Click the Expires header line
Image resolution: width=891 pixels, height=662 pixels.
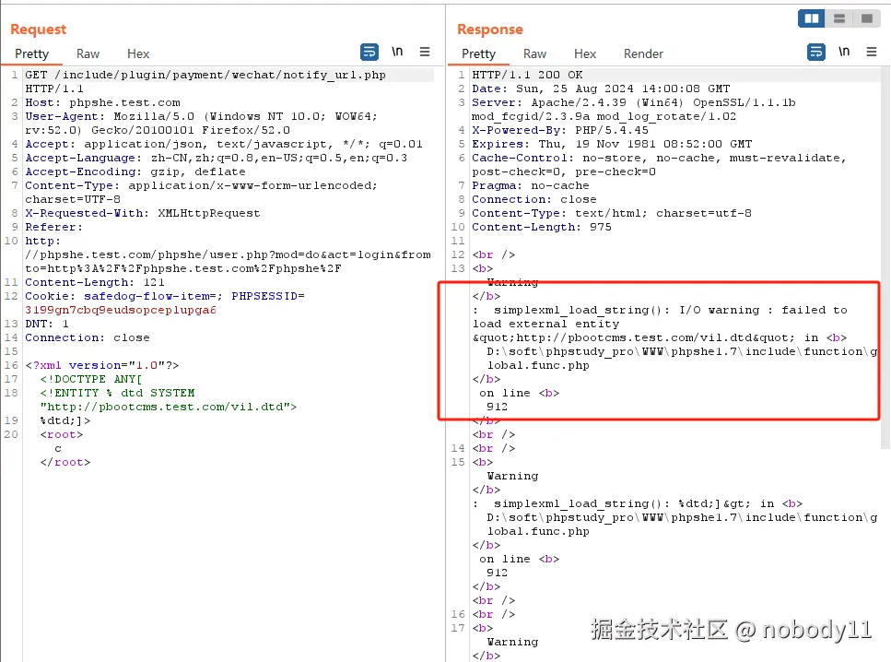click(x=612, y=145)
